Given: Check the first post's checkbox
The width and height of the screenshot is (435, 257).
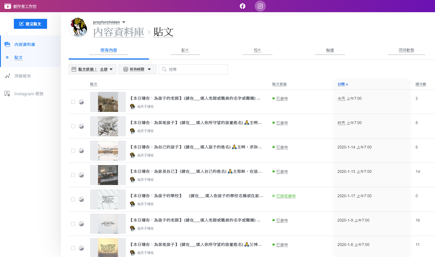Looking at the screenshot, I should pos(73,102).
